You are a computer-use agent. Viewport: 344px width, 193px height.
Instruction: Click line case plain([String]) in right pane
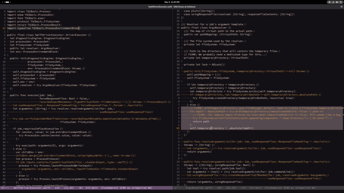point(199,11)
